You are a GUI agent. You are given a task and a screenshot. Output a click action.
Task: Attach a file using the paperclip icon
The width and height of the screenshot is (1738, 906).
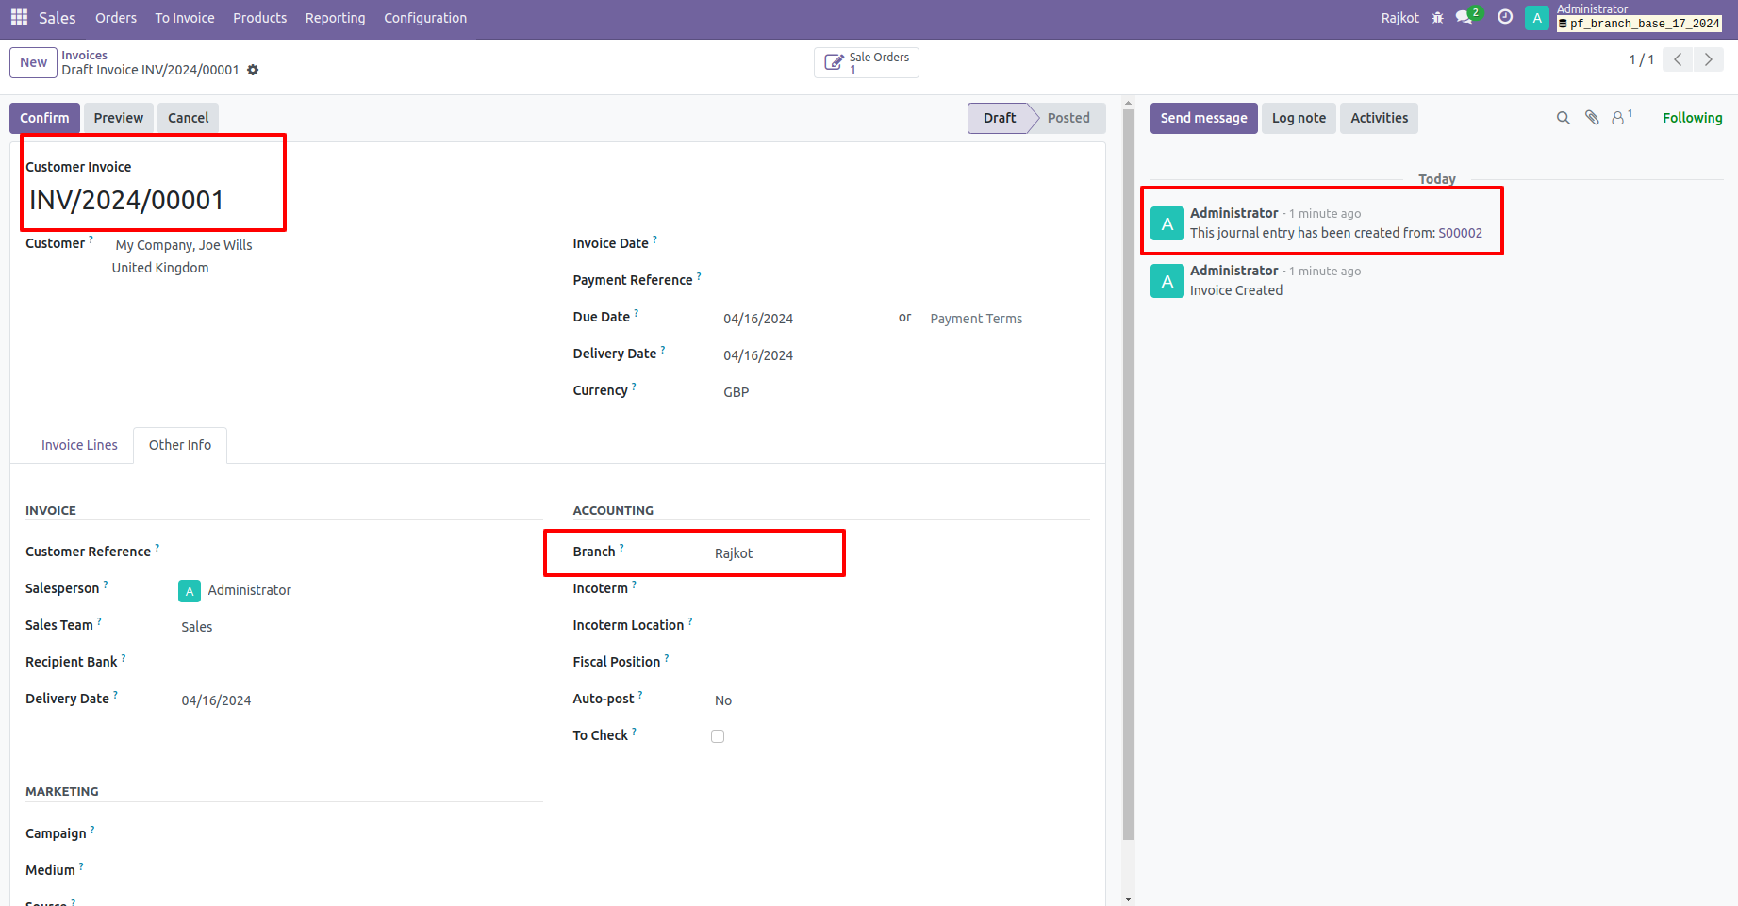point(1592,117)
